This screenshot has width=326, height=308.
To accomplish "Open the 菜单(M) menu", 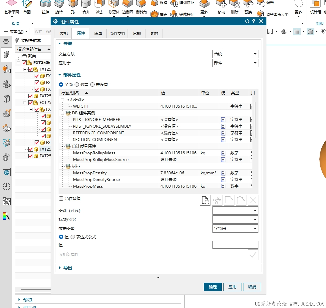I will (x=16, y=32).
